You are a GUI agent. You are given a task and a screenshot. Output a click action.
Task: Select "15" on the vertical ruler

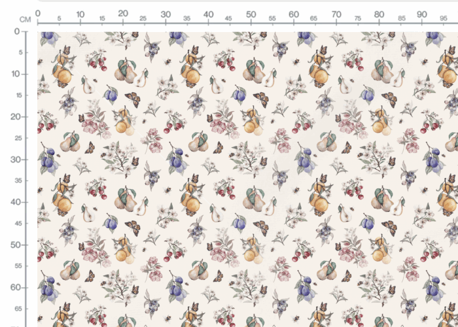18,95
